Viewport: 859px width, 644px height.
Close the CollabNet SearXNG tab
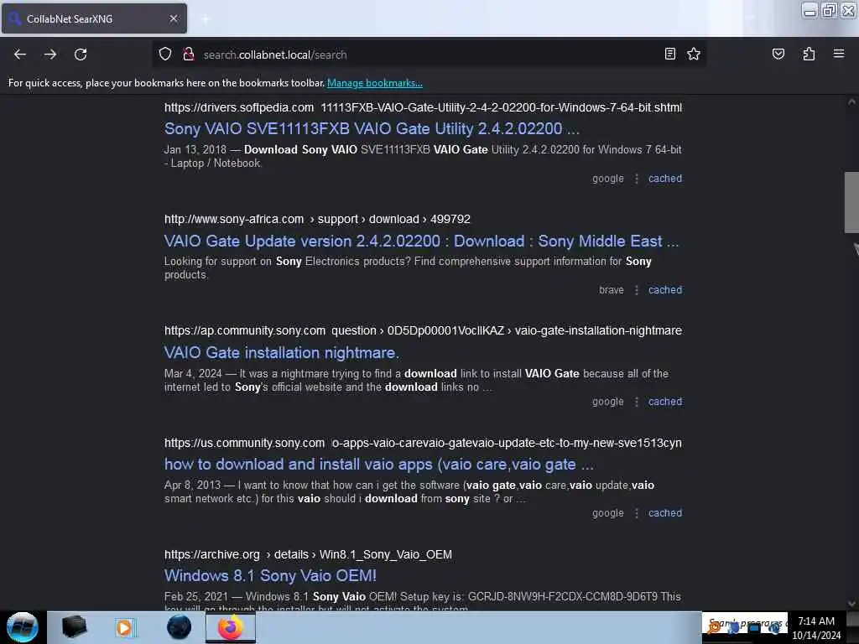(x=174, y=18)
